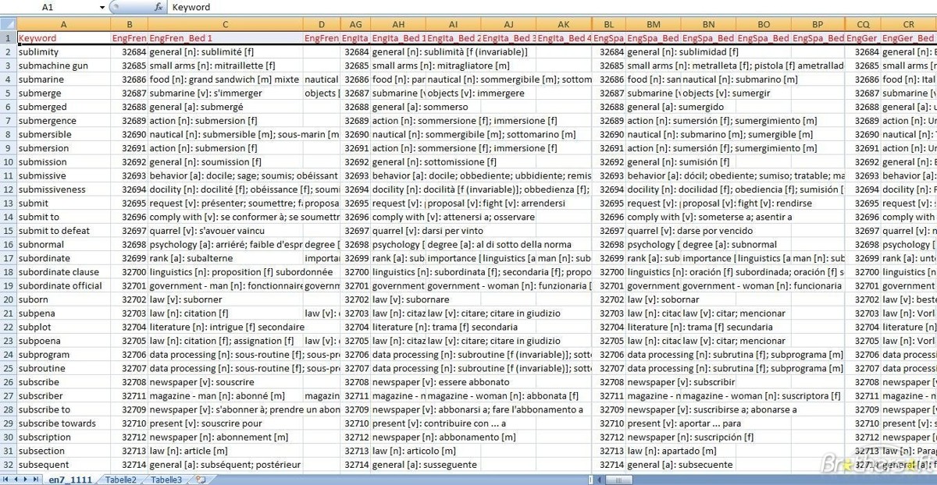Select row 17 header
Viewport: 937px width, 485px height.
pyautogui.click(x=8, y=258)
